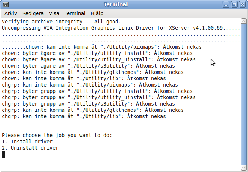This screenshot has height=172, width=248.
Task: Open the Terminal menu in the menu bar
Action: pos(75,13)
